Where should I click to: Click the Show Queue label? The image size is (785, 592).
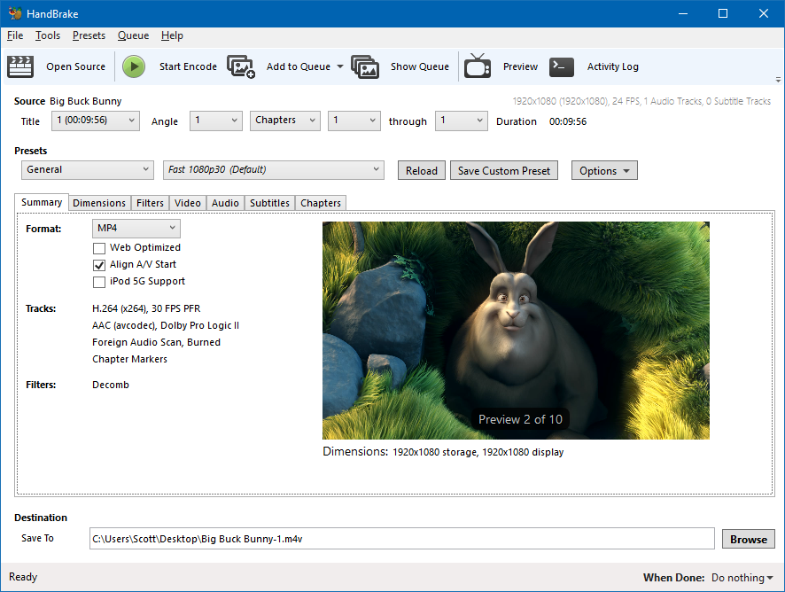[x=420, y=66]
